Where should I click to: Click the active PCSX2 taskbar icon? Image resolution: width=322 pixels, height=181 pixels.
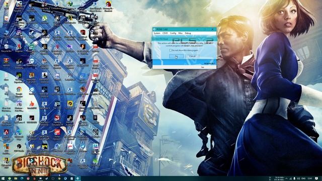point(77,178)
